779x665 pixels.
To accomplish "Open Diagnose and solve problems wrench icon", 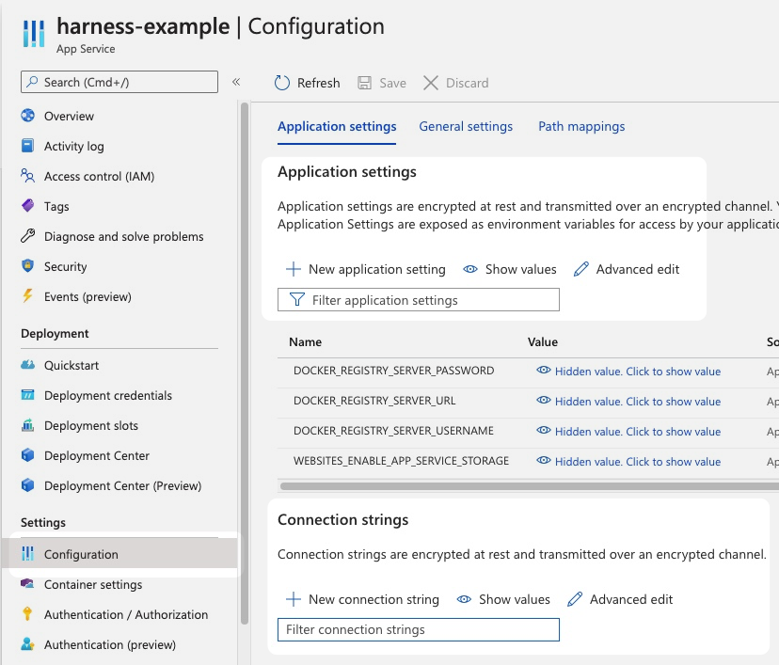I will [x=28, y=236].
